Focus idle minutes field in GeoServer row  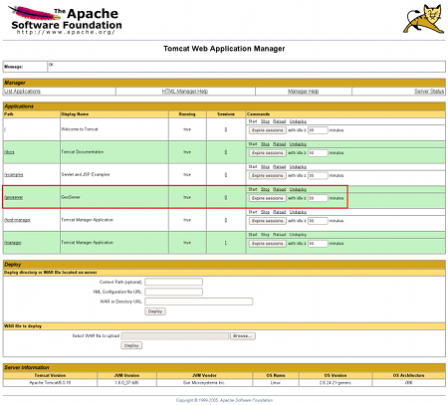click(318, 198)
